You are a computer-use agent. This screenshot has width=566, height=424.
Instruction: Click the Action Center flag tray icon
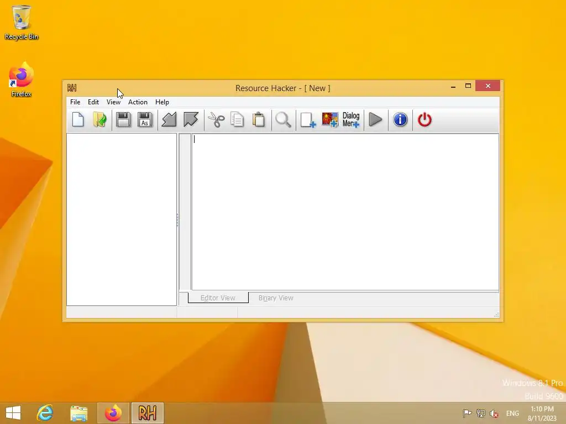pos(467,413)
